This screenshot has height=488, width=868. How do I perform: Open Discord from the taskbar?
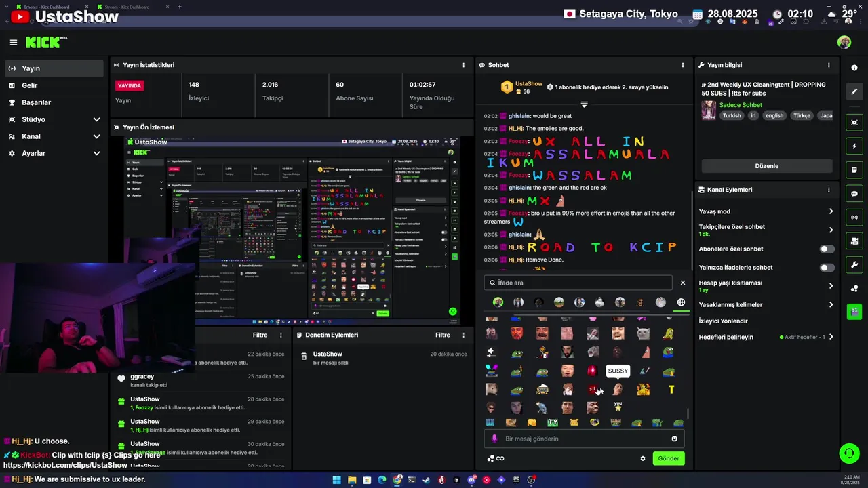click(x=472, y=480)
